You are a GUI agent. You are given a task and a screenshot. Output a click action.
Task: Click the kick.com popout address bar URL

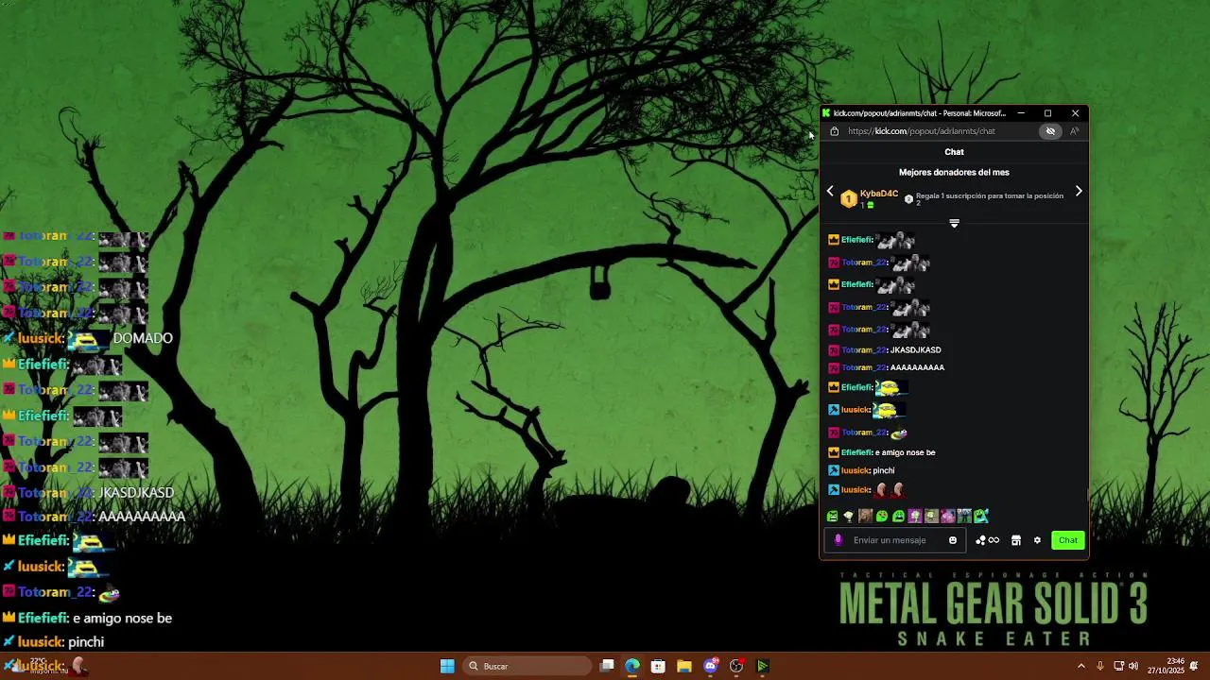point(922,131)
